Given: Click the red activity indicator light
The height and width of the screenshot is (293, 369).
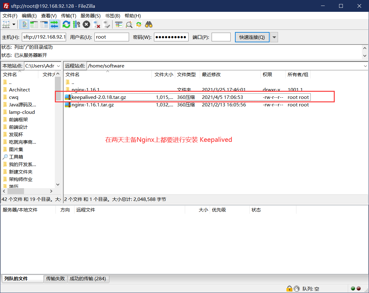Looking at the screenshot, I should 359,289.
